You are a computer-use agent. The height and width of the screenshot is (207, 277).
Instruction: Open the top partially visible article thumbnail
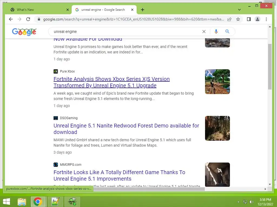point(217,43)
